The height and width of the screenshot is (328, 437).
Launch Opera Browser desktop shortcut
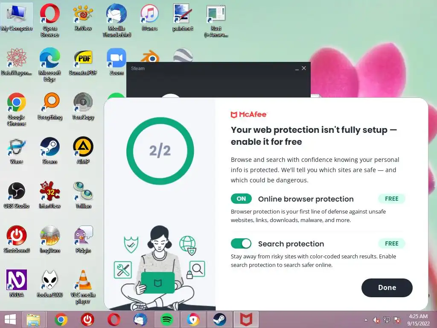pos(50,20)
